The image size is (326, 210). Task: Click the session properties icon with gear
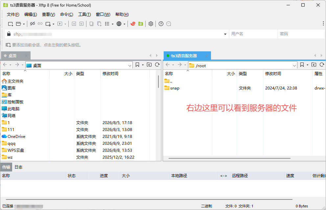pos(48,24)
